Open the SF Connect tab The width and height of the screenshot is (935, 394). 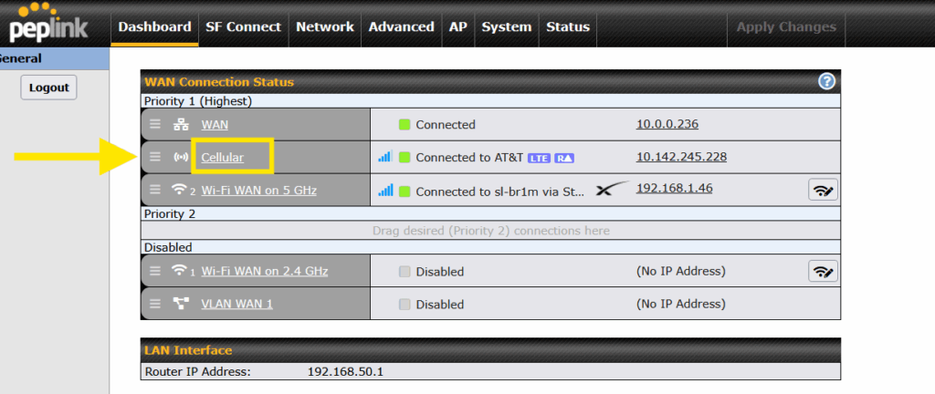tap(243, 27)
